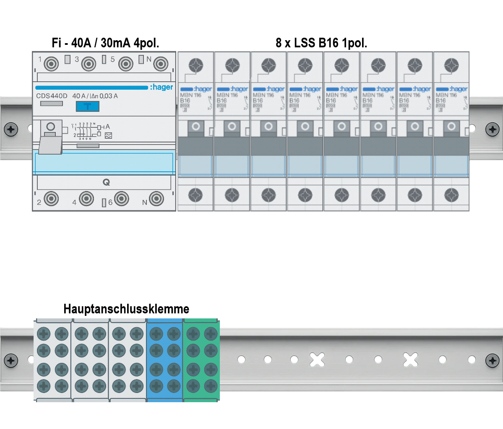Viewport: 503px width, 429px height.
Task: Click the hager logo on the RCD
Action: coord(162,87)
